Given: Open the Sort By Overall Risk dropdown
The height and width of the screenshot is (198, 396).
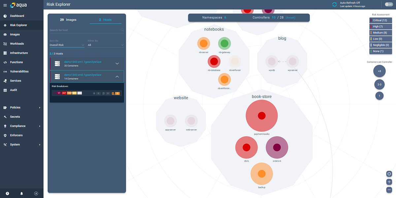Looking at the screenshot, I should tap(67, 45).
